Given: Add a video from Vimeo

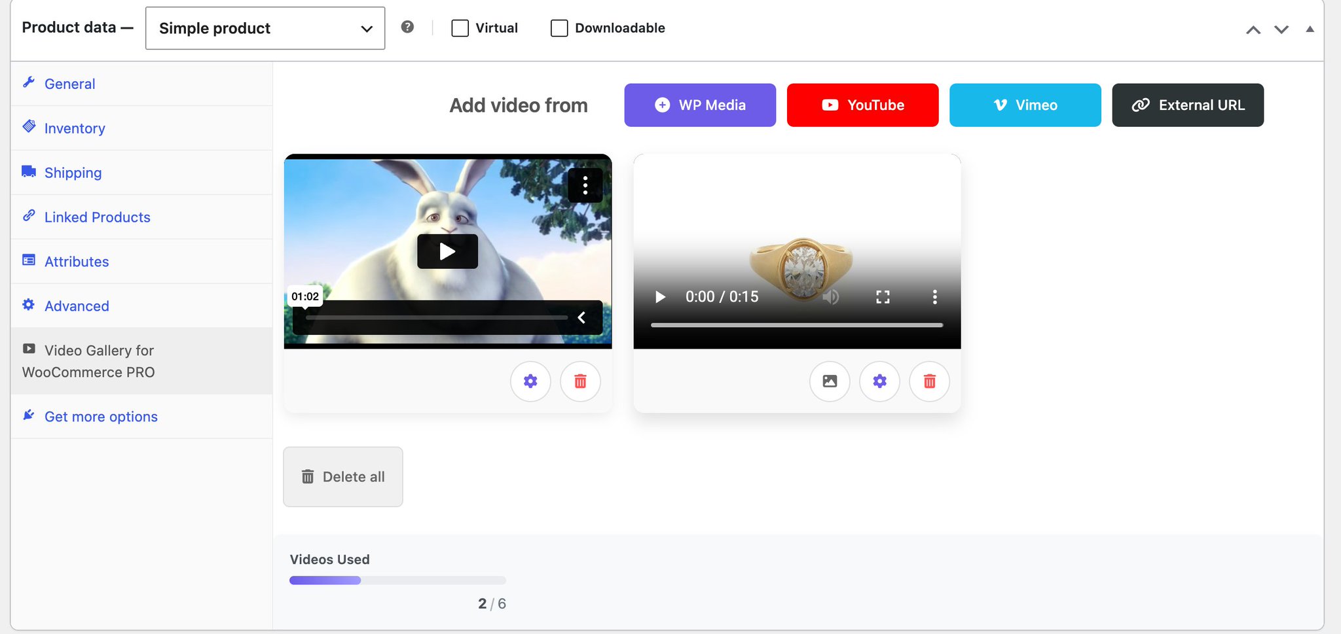Looking at the screenshot, I should click(1025, 105).
